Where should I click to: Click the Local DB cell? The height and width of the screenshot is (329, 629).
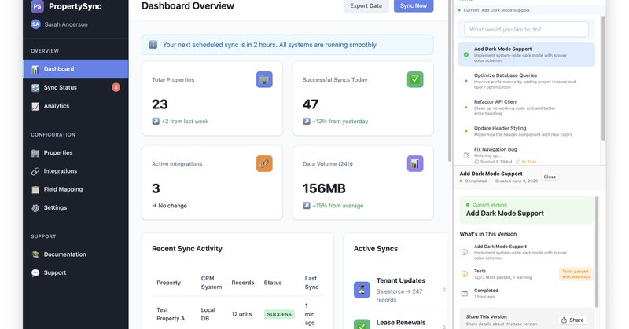pos(208,314)
